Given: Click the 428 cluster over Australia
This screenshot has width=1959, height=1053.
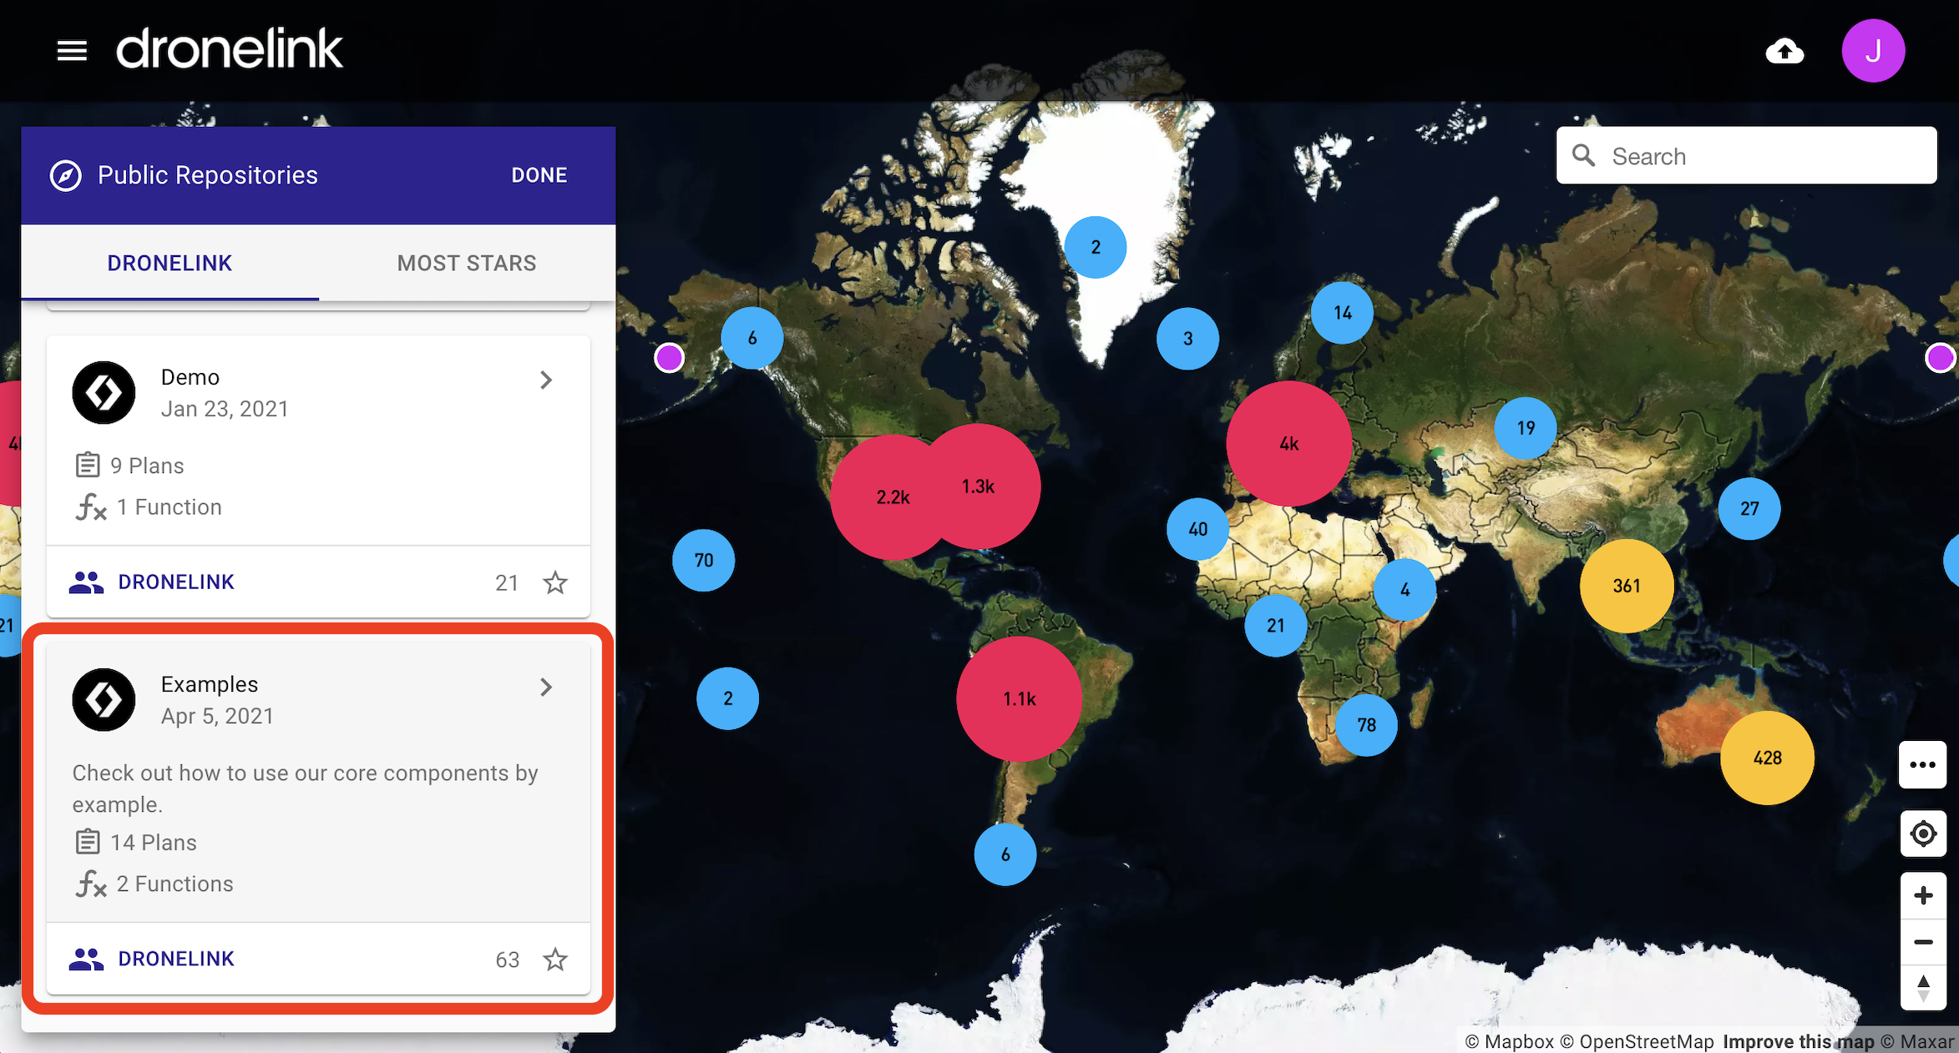Looking at the screenshot, I should [x=1767, y=758].
